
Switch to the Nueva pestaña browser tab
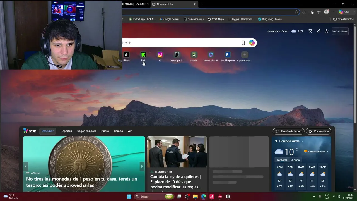click(174, 4)
